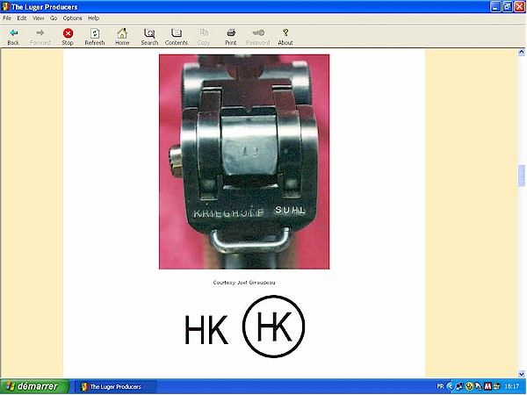
Task: Minimize The Luger Producers window
Action: pyautogui.click(x=495, y=7)
